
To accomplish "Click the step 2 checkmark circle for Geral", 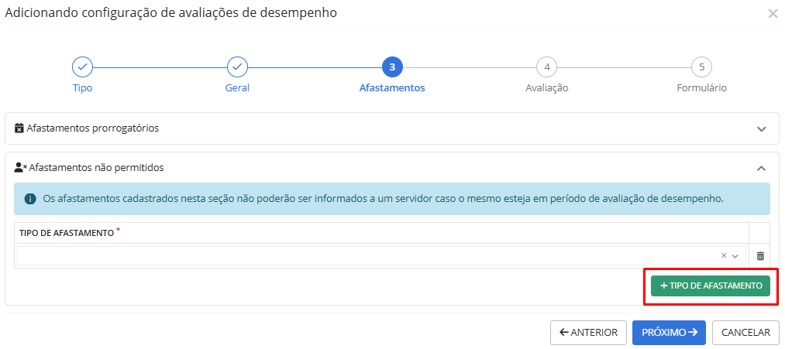I will 237,67.
